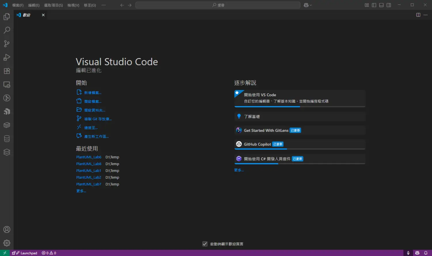432x256 pixels.
Task: Click the remote window icon in status bar
Action: 5,253
